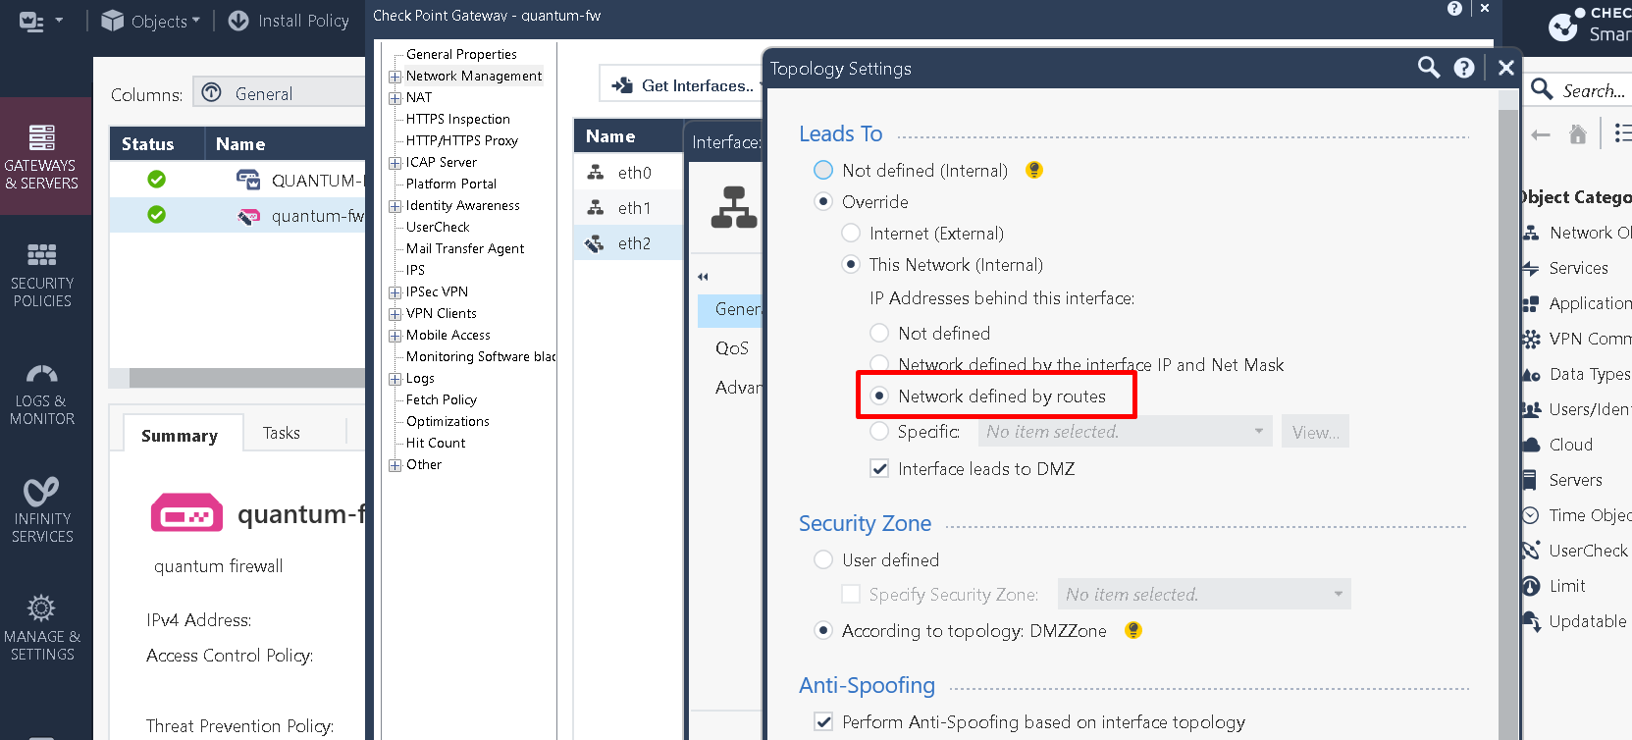Click search icon in Topology Settings

(x=1429, y=67)
